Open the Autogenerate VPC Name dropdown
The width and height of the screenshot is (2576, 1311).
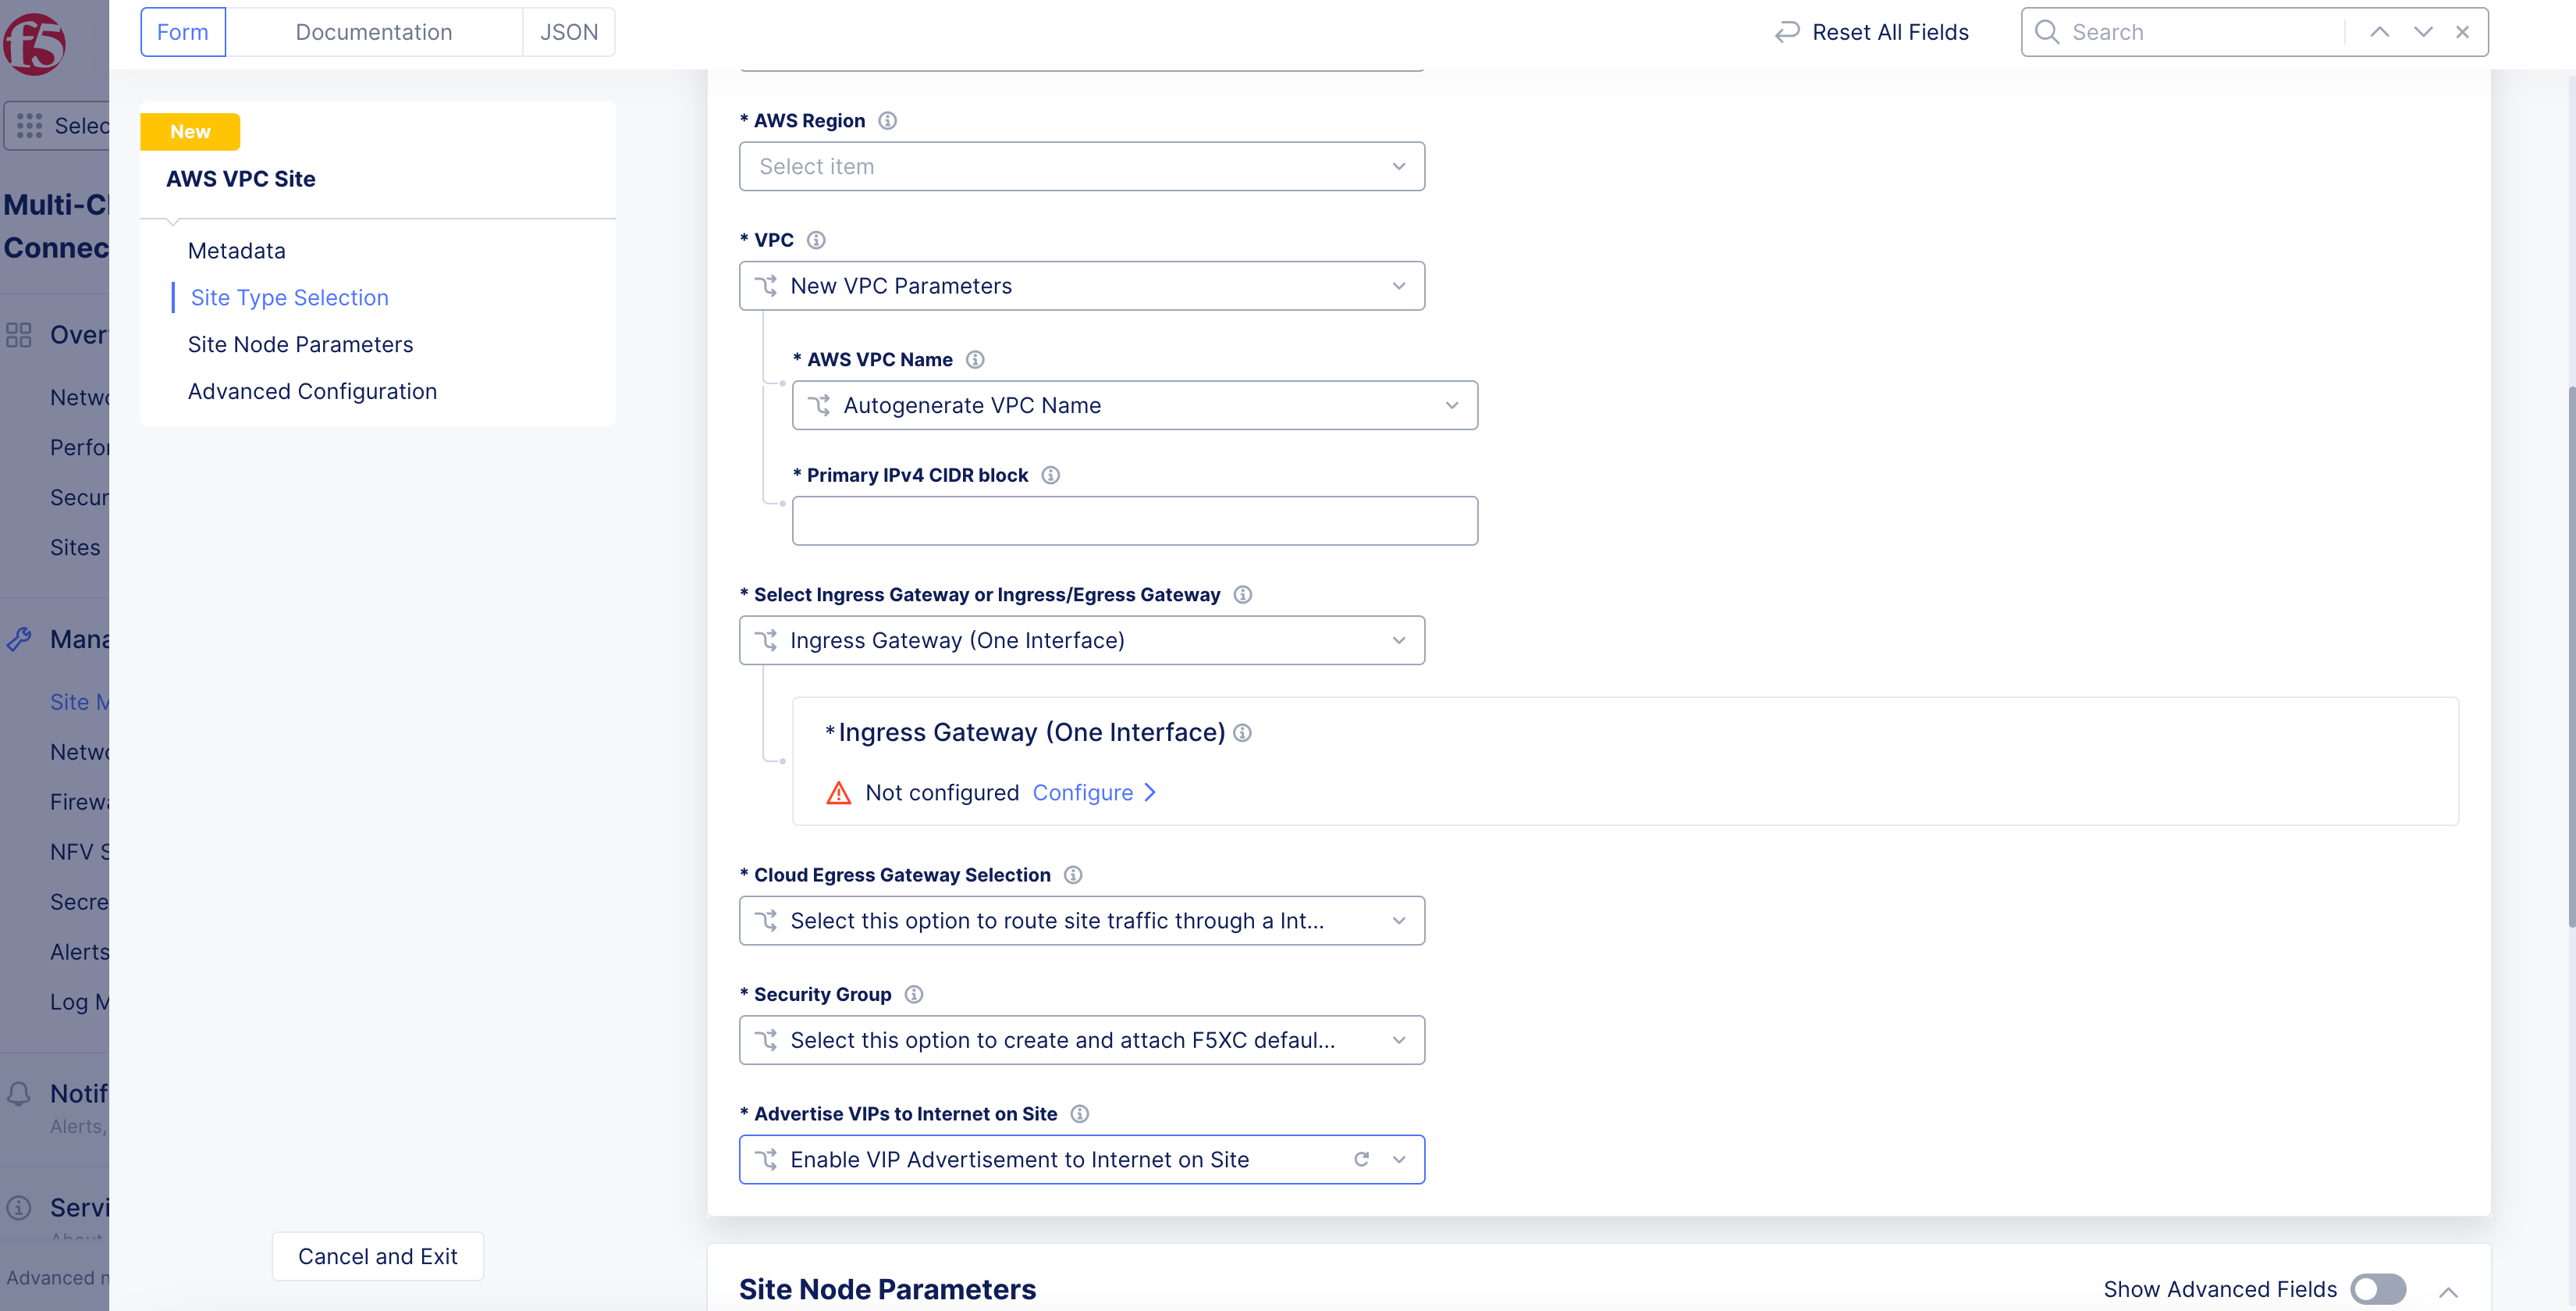pos(1134,405)
